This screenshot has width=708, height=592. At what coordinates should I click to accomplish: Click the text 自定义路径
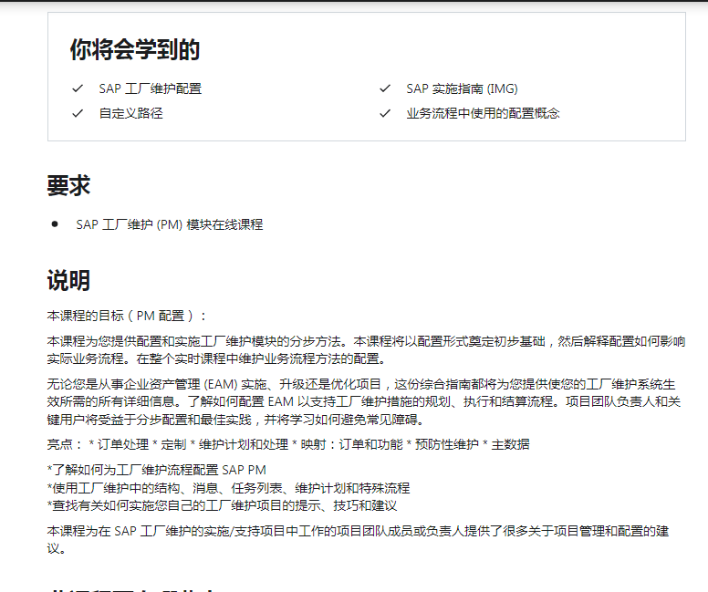pos(131,113)
